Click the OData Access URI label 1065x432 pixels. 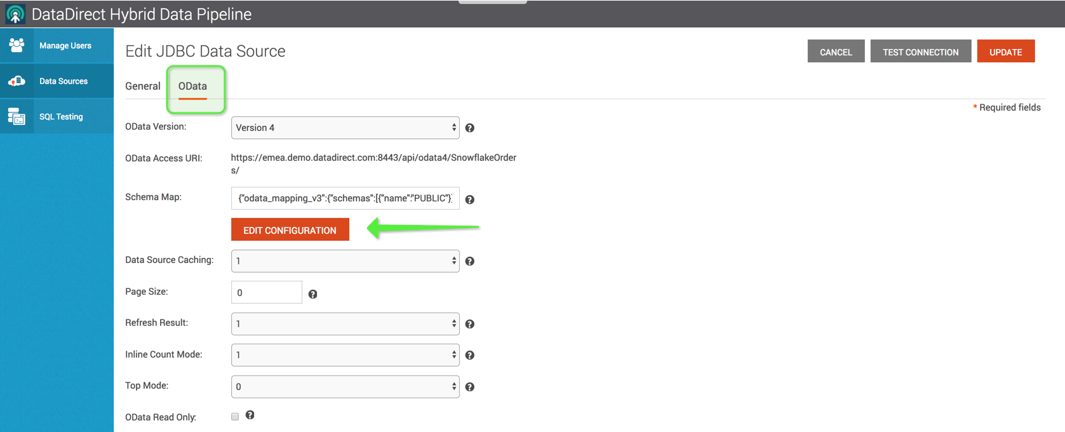[x=164, y=158]
